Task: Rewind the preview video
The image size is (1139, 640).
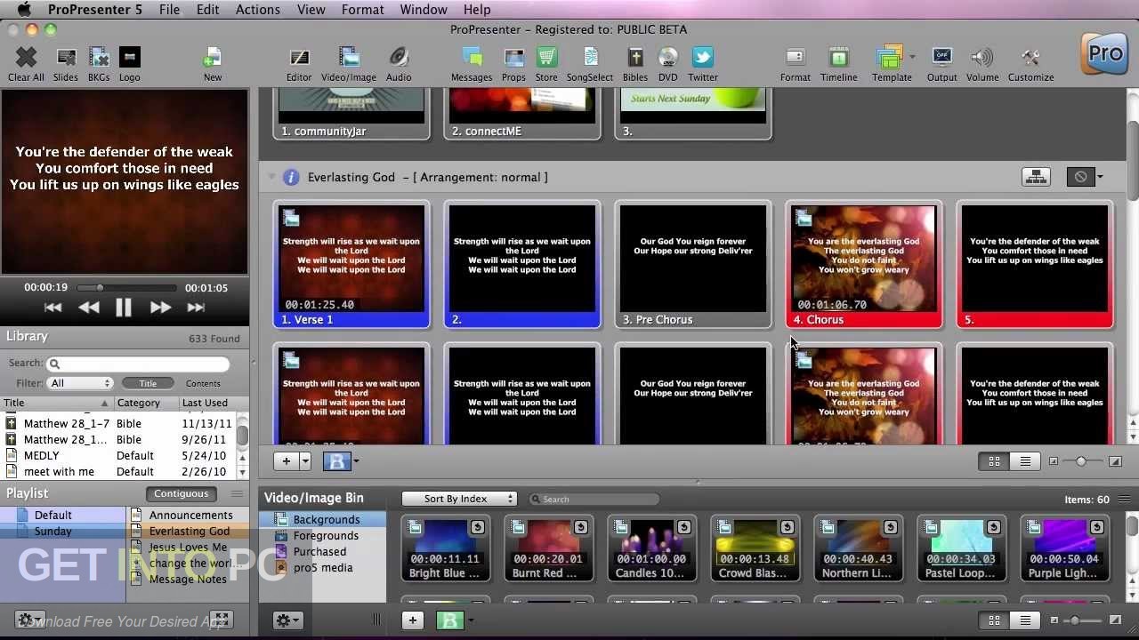Action: [88, 308]
